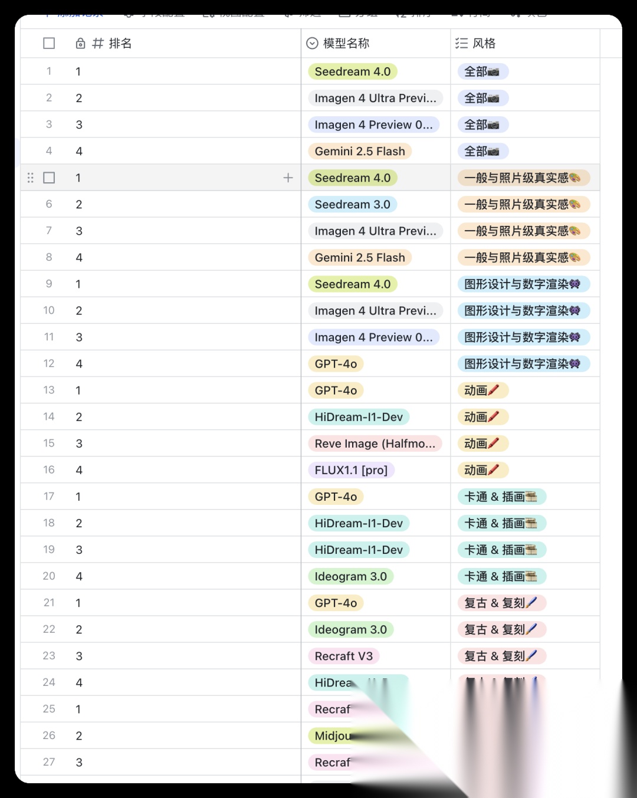
Task: Select the GPT-4o tag in row 17
Action: pos(336,496)
